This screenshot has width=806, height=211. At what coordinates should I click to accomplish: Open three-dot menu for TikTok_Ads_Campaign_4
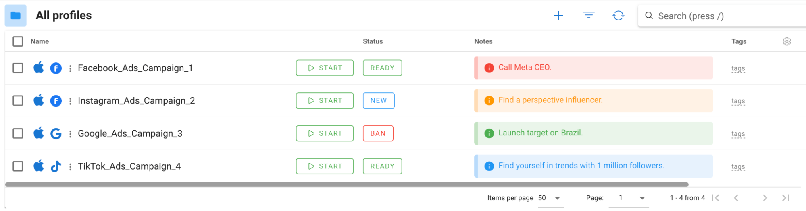(70, 167)
